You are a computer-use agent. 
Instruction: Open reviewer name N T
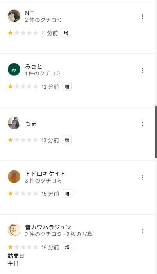[x=29, y=13]
